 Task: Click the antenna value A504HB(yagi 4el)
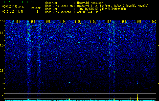point(89,12)
